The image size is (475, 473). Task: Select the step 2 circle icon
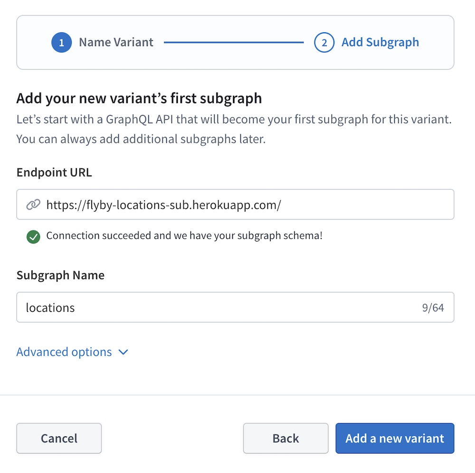[324, 42]
